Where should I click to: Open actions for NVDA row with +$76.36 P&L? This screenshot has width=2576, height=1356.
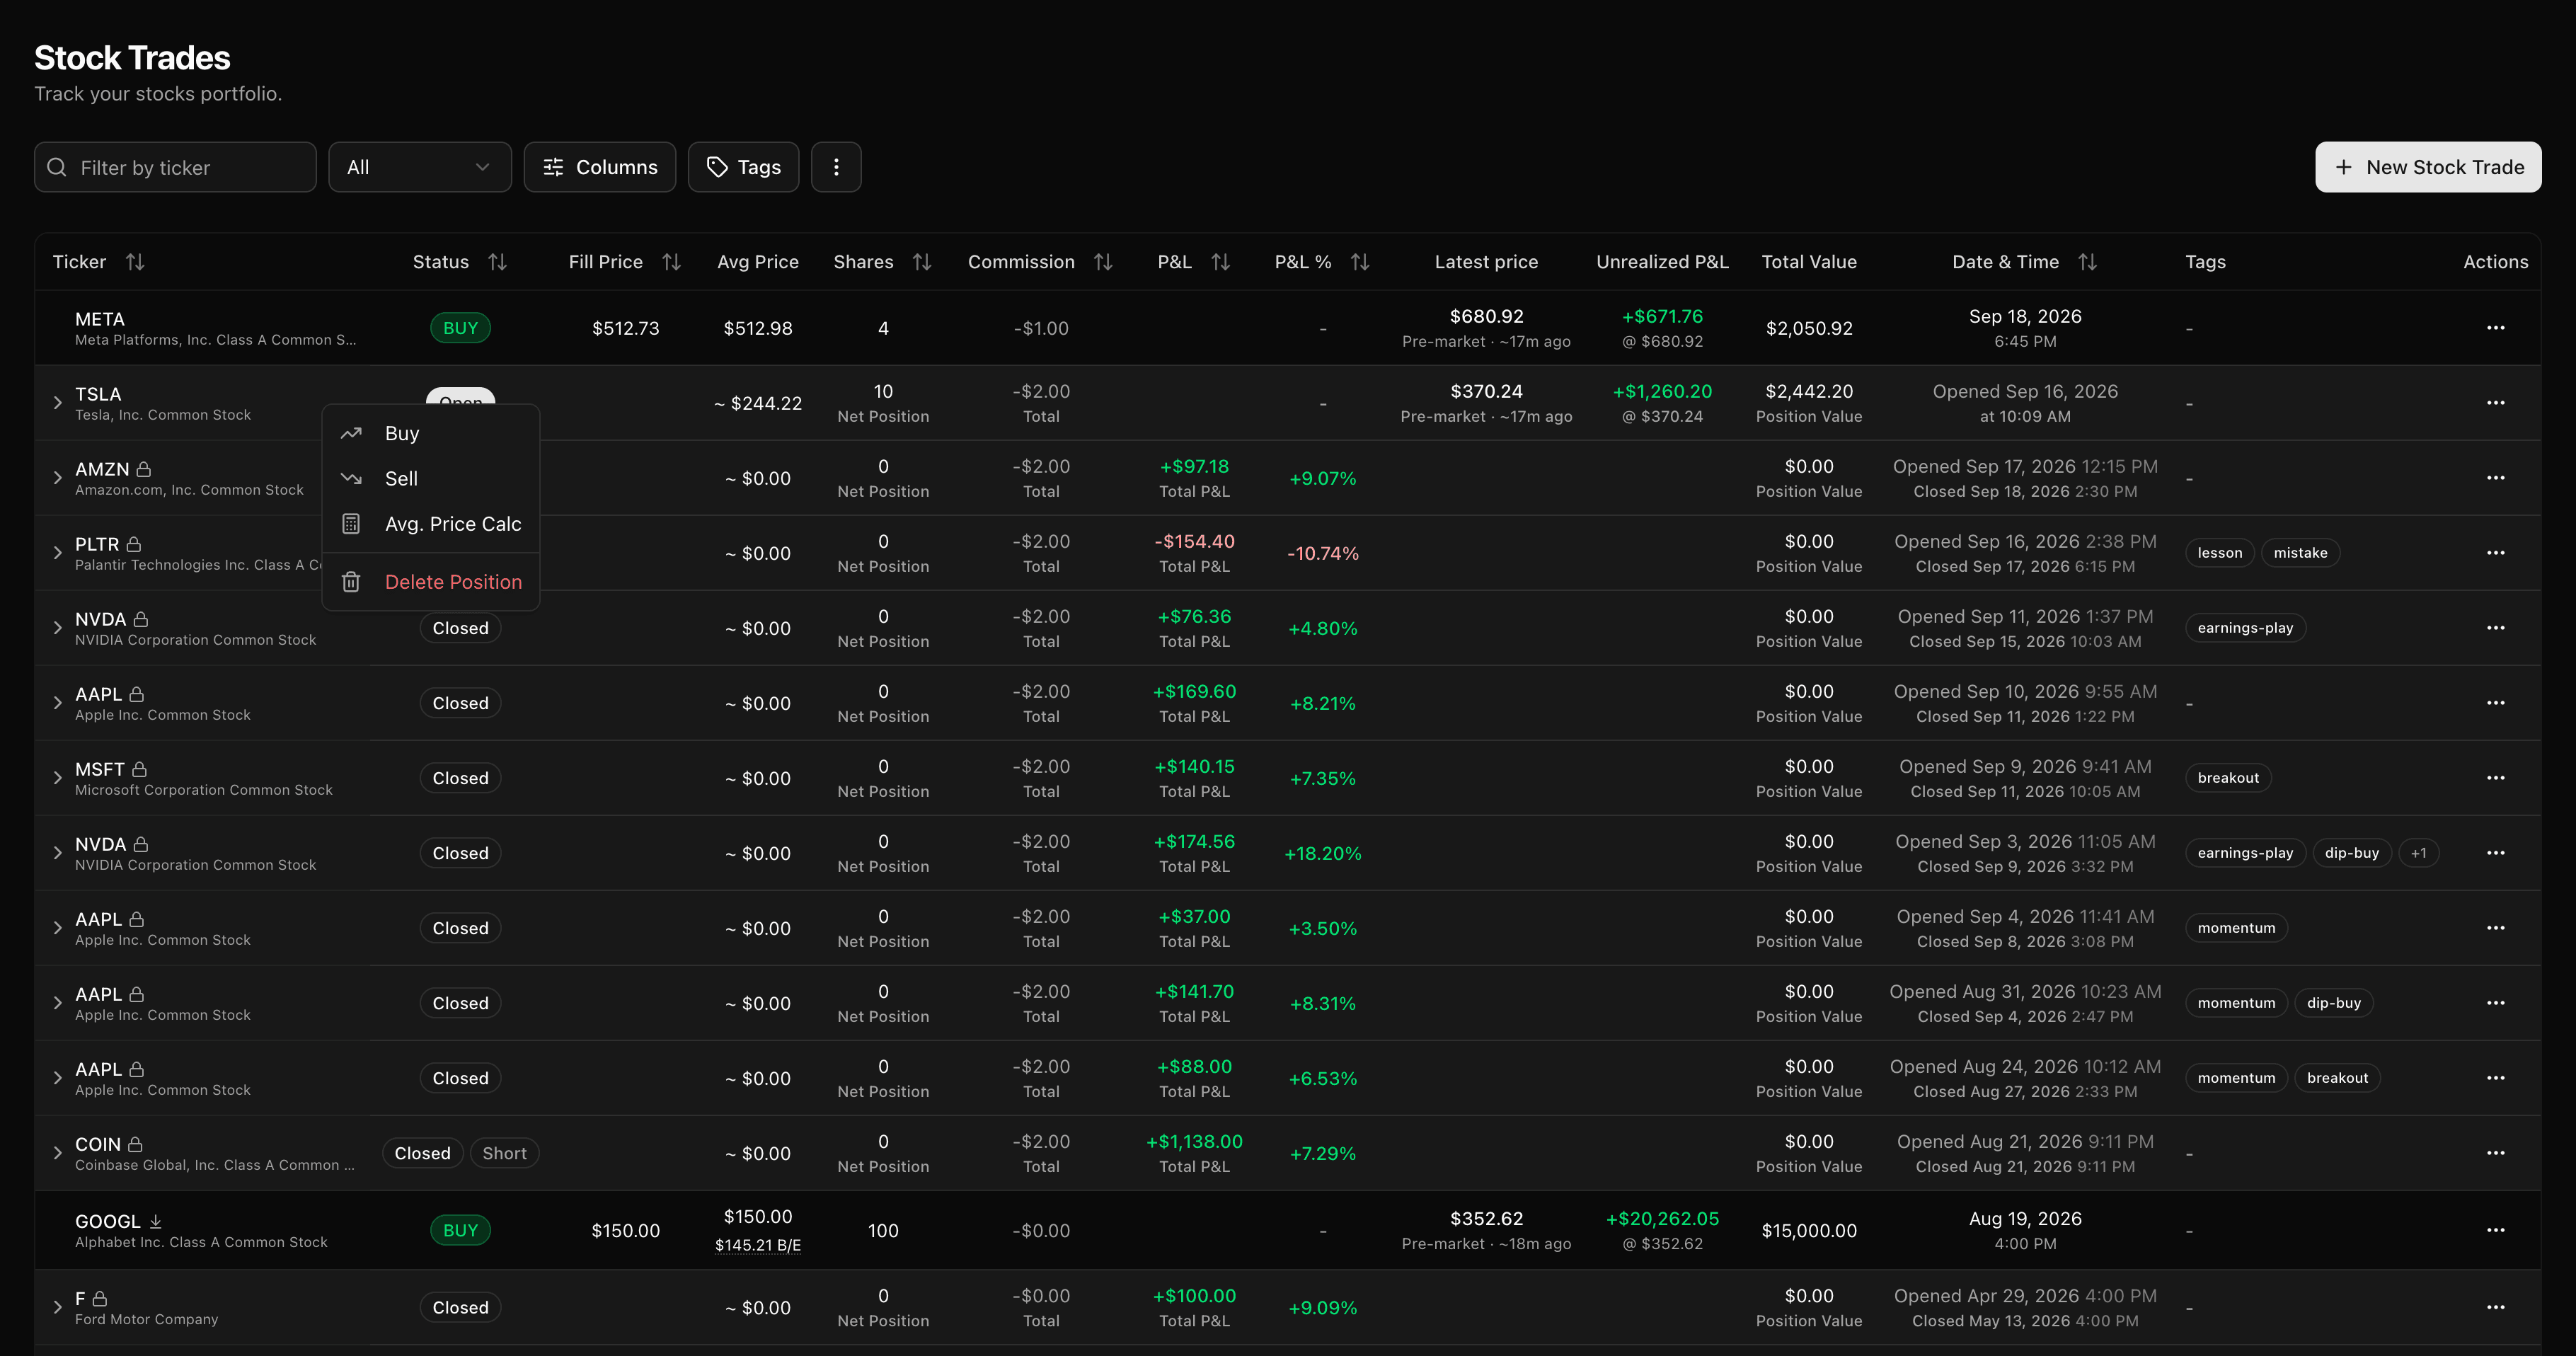click(2495, 628)
